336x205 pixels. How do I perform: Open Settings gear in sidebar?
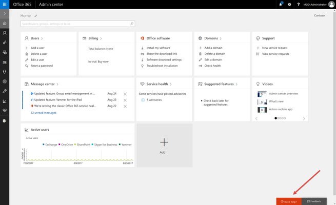(5, 81)
